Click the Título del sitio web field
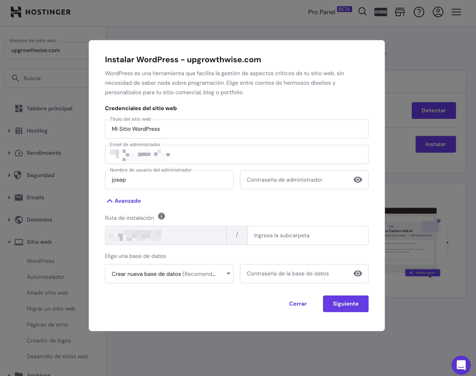476x376 pixels. (x=237, y=129)
